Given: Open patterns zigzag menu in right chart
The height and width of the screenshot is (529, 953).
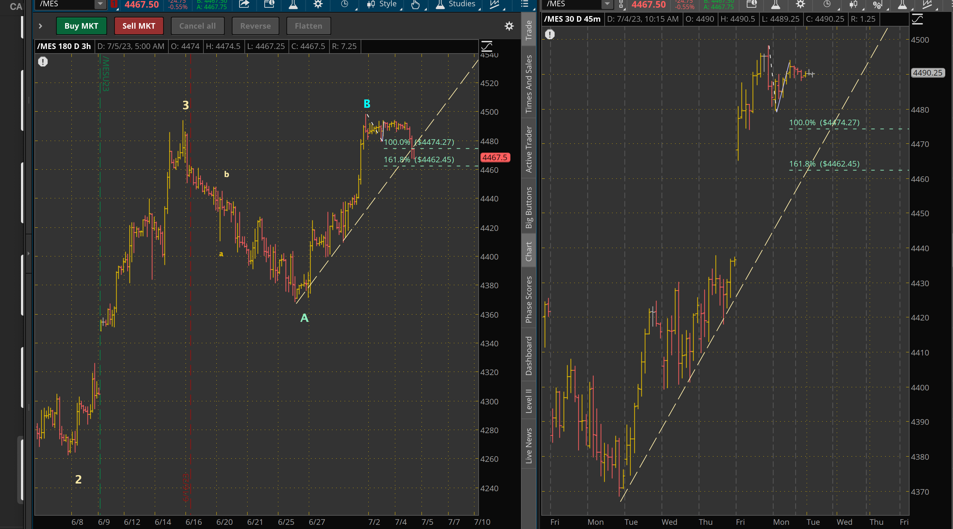Looking at the screenshot, I should coord(927,4).
